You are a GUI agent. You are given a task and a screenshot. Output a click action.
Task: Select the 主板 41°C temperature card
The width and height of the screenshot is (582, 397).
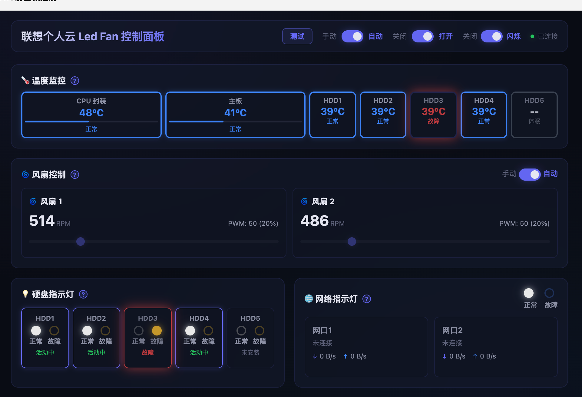pos(235,115)
